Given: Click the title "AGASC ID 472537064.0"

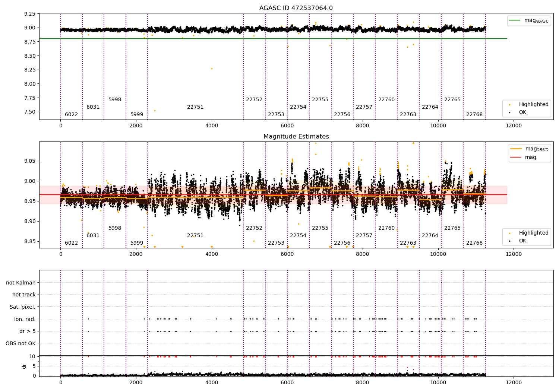Looking at the screenshot, I should tap(296, 8).
